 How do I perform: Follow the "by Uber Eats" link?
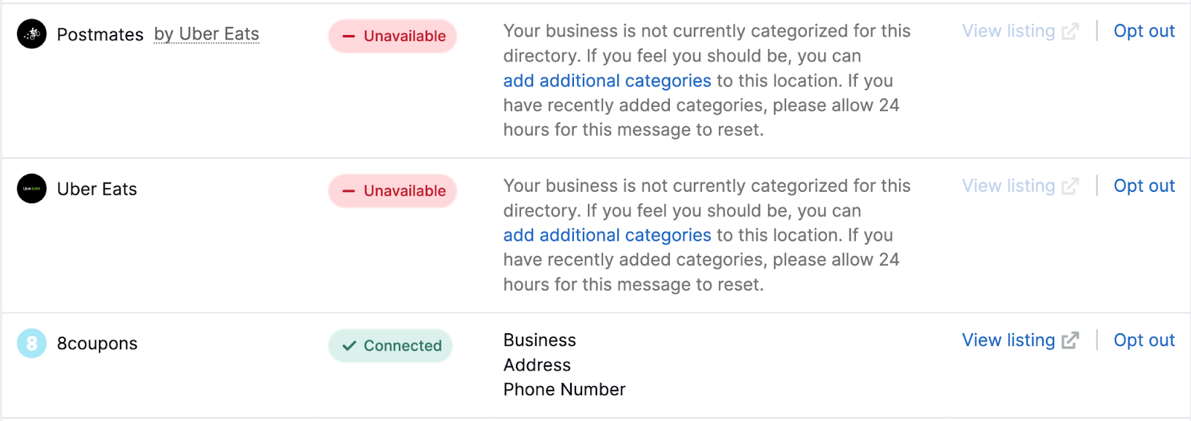pos(206,34)
